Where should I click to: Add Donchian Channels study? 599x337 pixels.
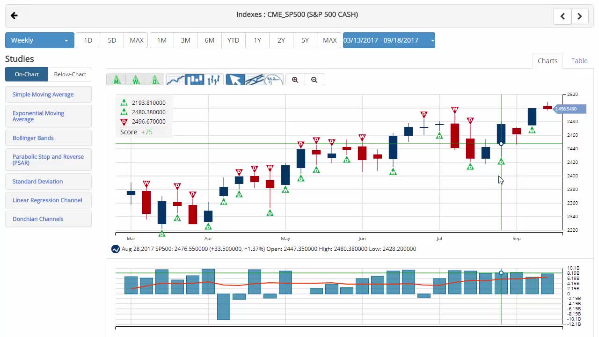click(48, 219)
